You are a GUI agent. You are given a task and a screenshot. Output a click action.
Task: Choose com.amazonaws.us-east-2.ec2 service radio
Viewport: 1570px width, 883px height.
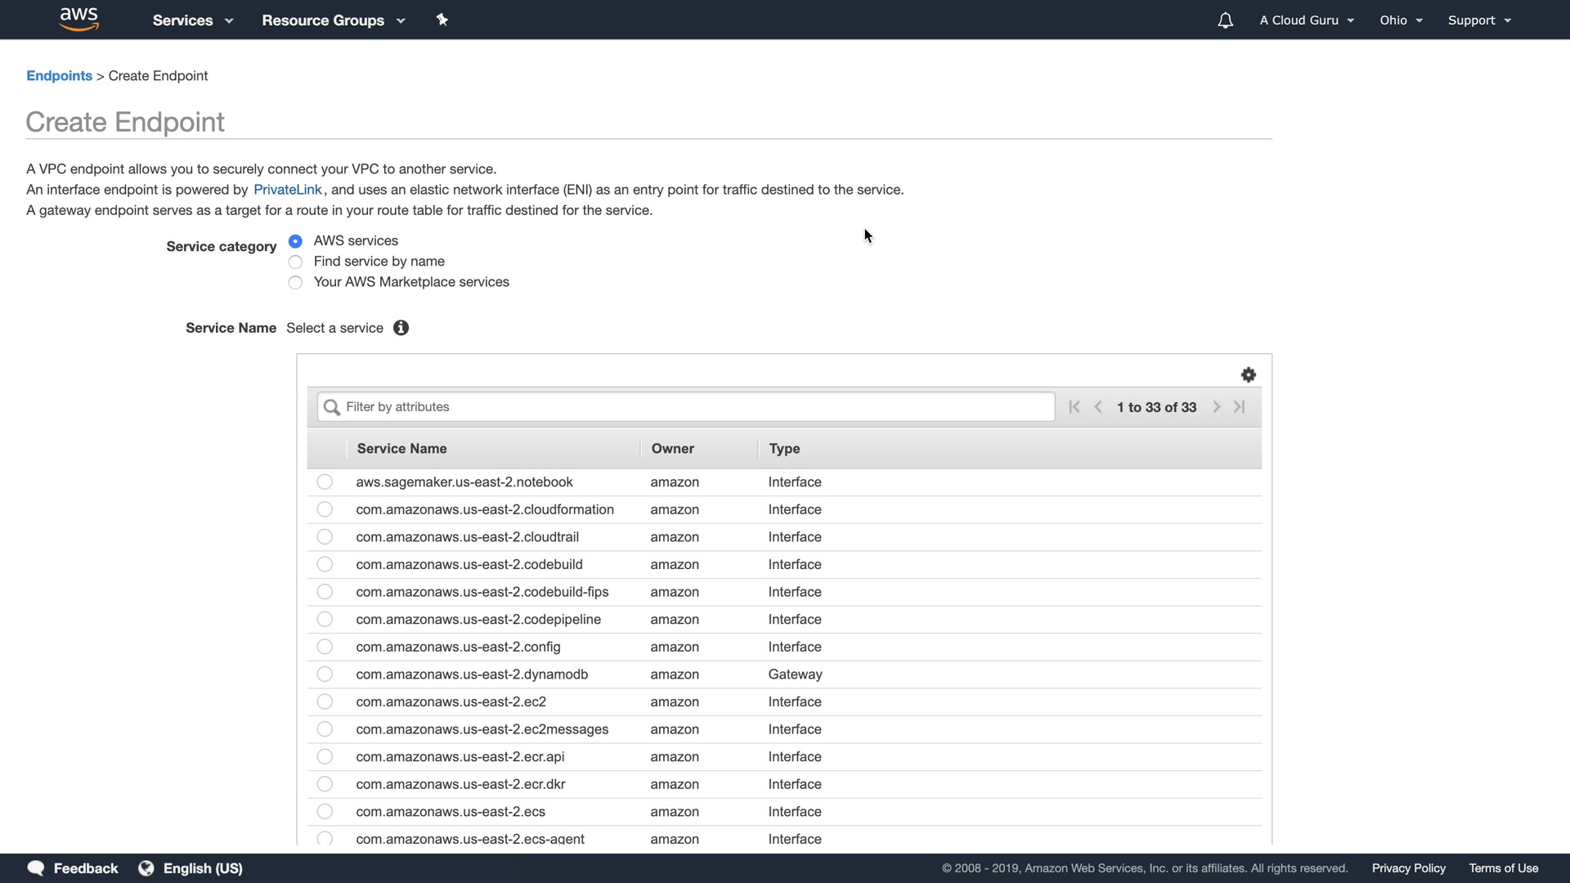(x=325, y=701)
